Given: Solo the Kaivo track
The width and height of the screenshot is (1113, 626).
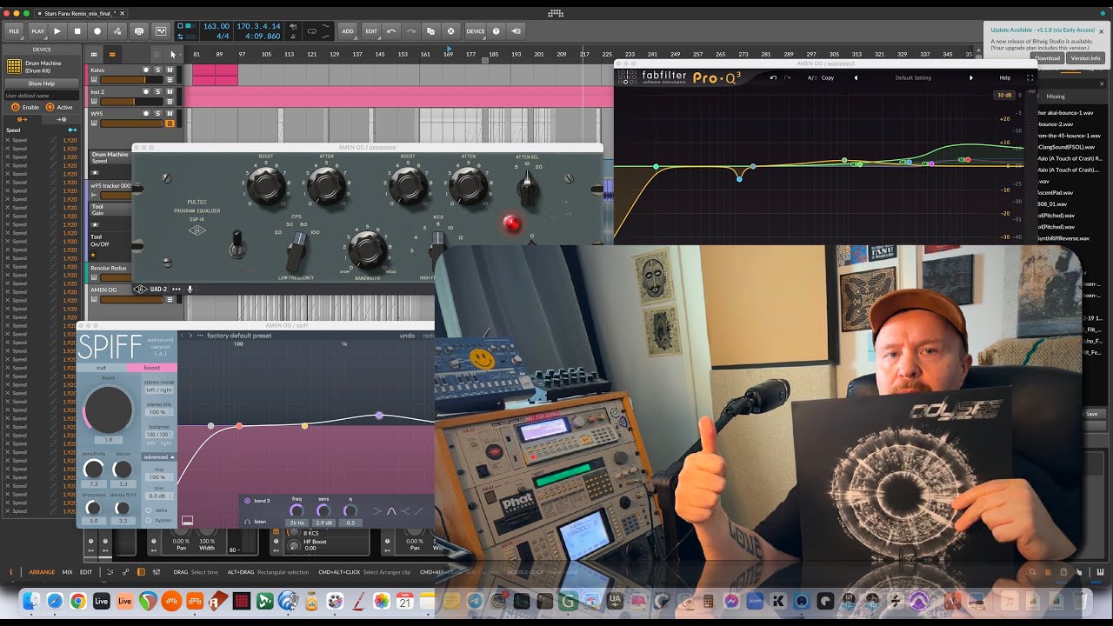Looking at the screenshot, I should click(158, 69).
